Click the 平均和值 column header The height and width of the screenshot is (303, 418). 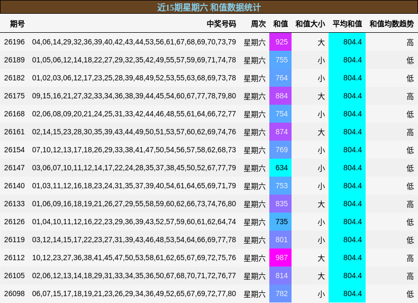pyautogui.click(x=347, y=24)
